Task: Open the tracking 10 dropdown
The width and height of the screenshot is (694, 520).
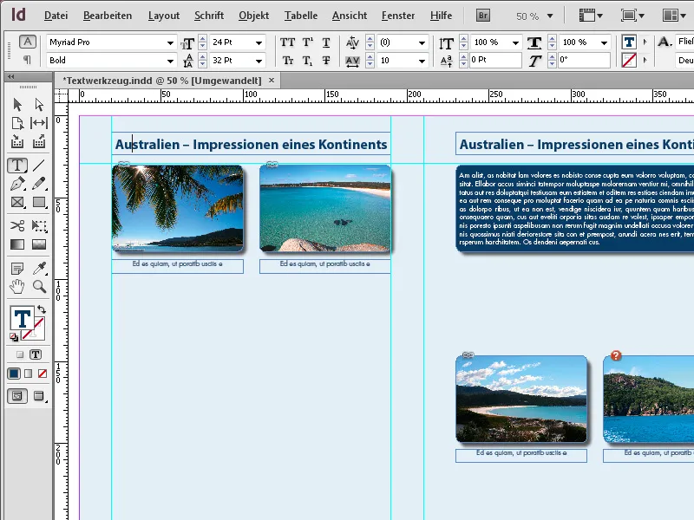Action: pos(422,61)
